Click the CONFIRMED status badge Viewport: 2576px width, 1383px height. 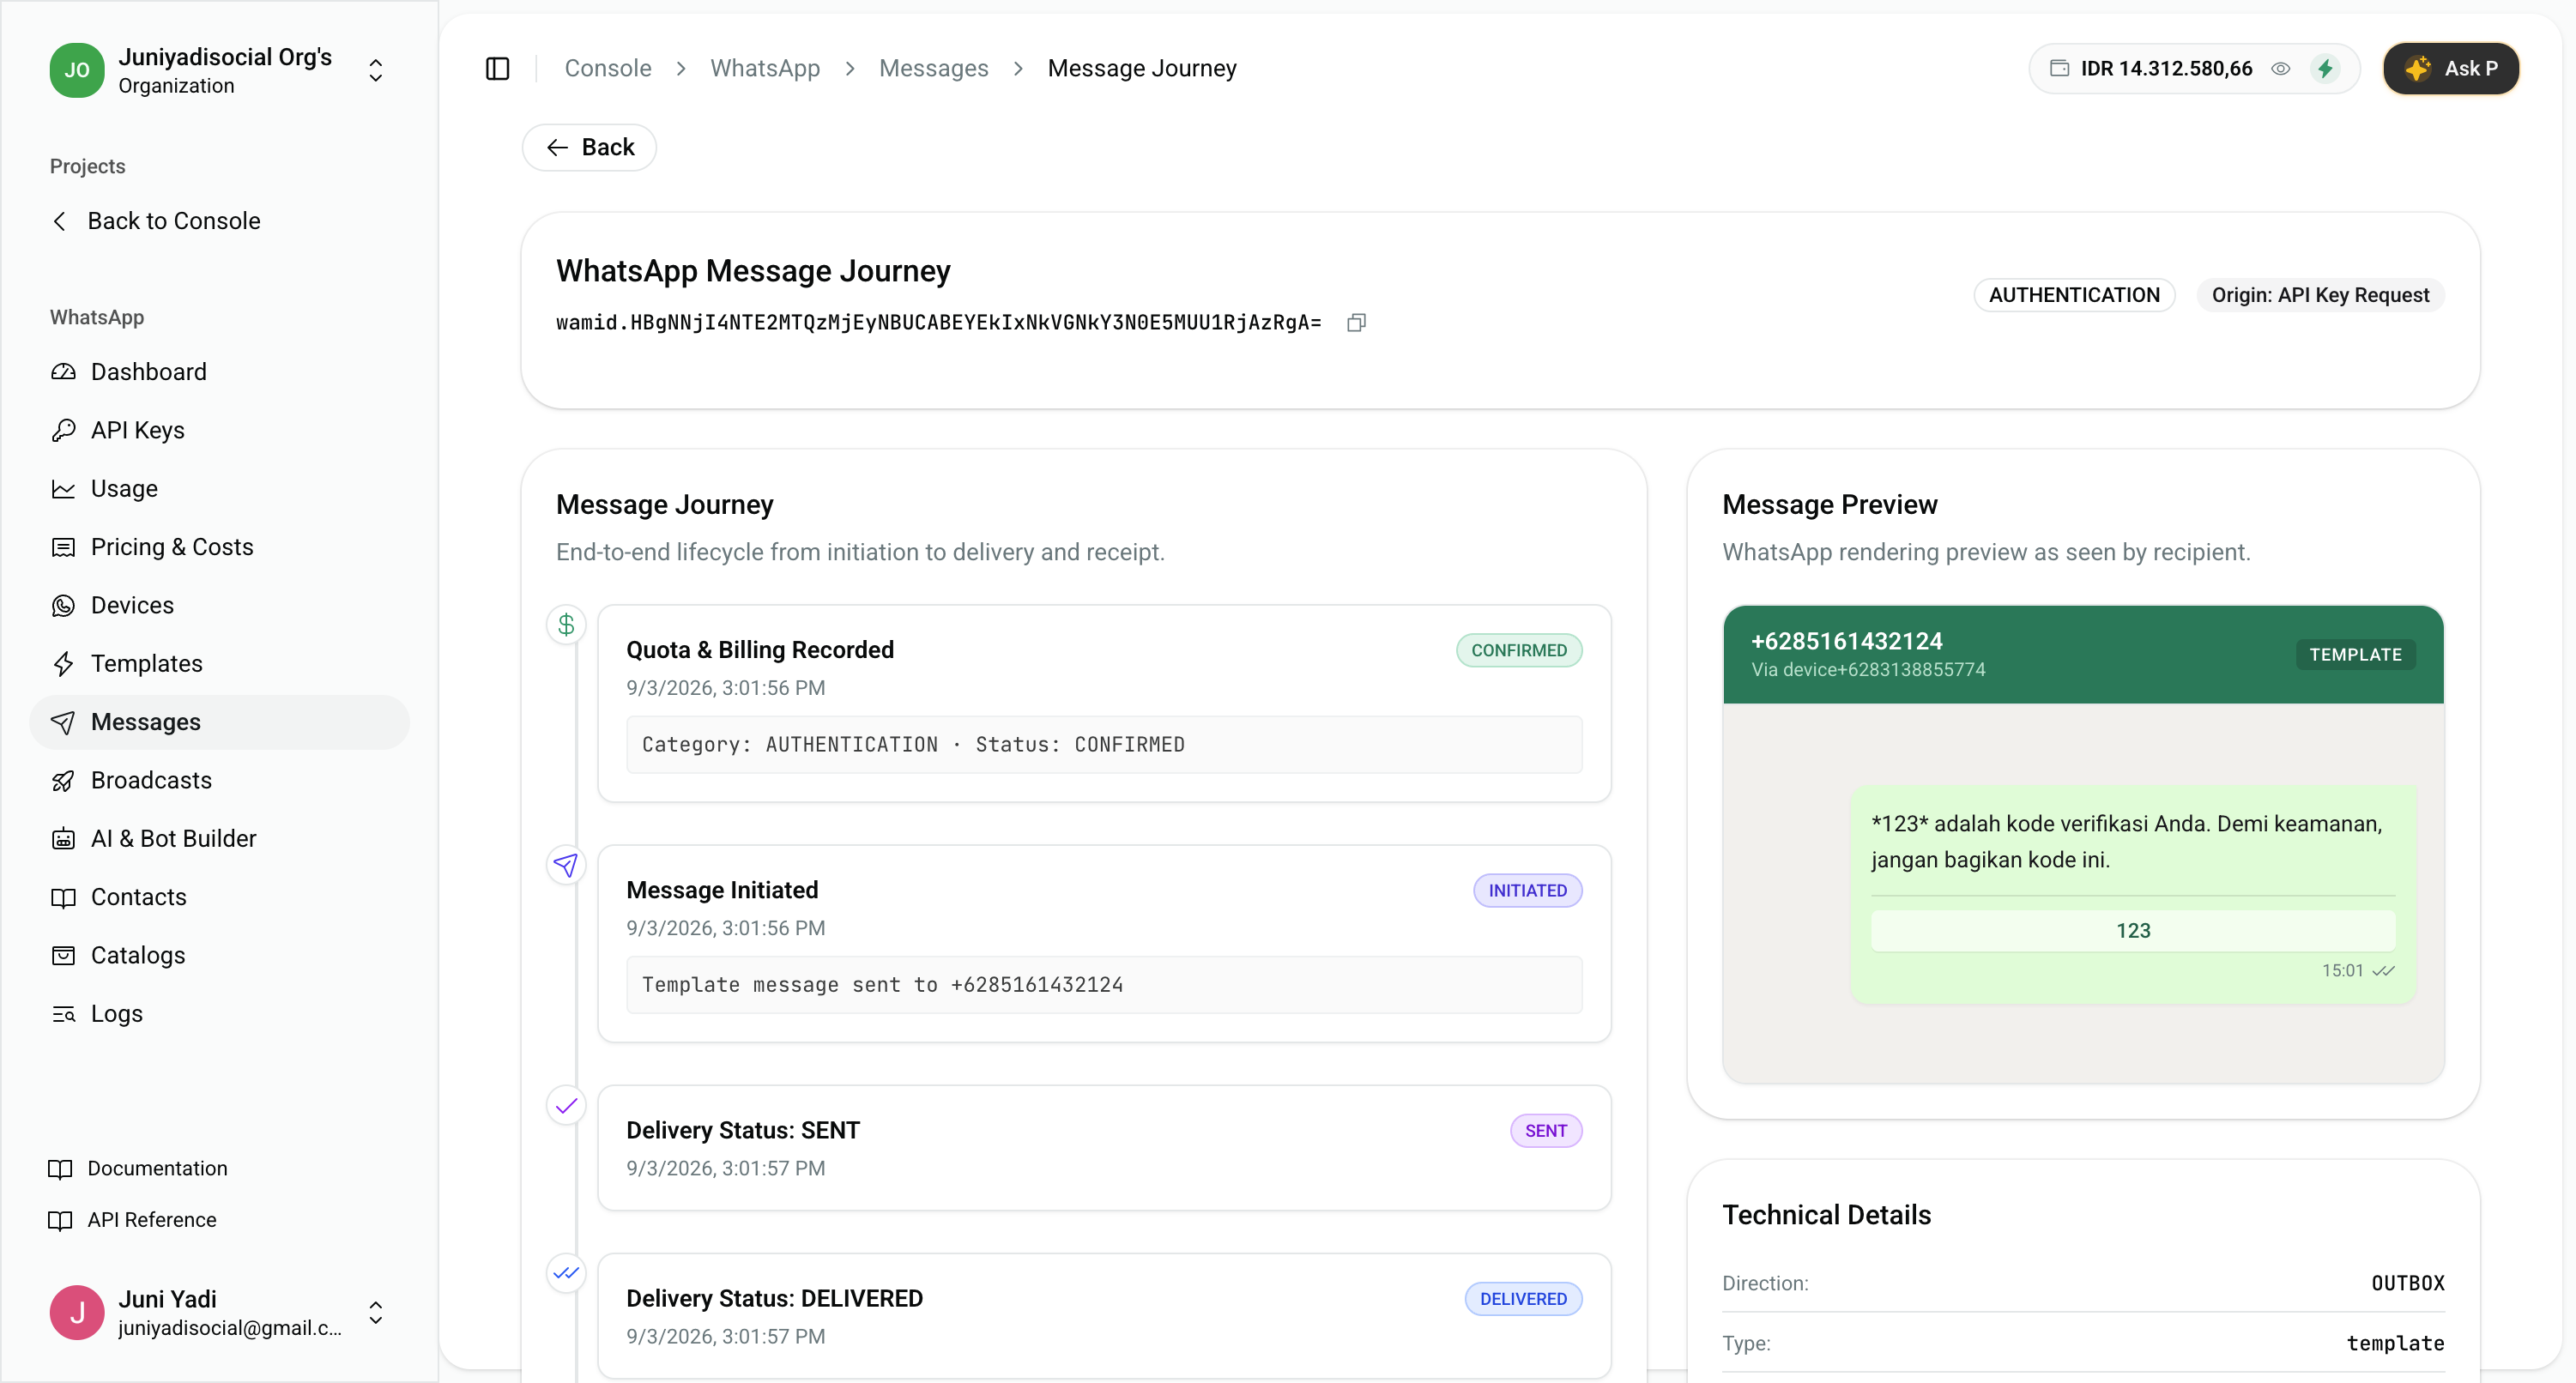pos(1518,650)
